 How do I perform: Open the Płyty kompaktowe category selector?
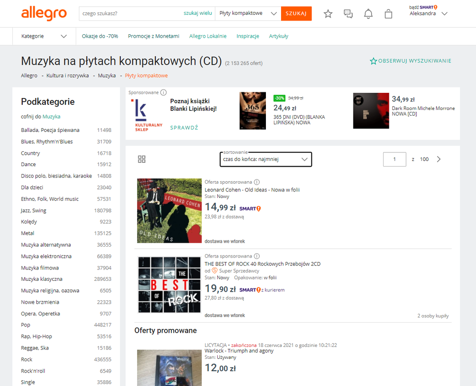248,13
